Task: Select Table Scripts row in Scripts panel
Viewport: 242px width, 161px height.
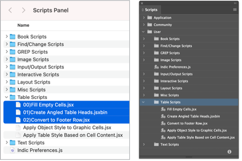Action: [189, 102]
